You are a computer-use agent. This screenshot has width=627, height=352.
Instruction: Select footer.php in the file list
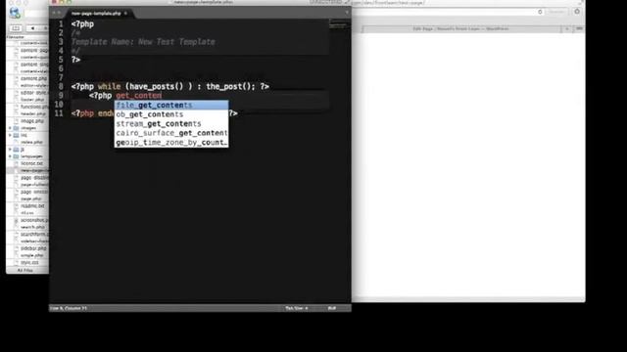(x=31, y=100)
